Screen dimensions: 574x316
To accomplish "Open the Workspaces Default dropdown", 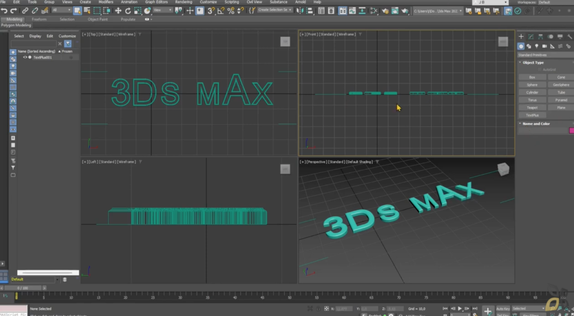I will pos(556,2).
